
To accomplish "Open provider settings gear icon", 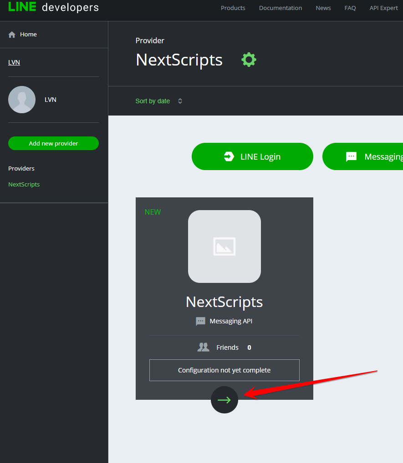I will click(249, 60).
